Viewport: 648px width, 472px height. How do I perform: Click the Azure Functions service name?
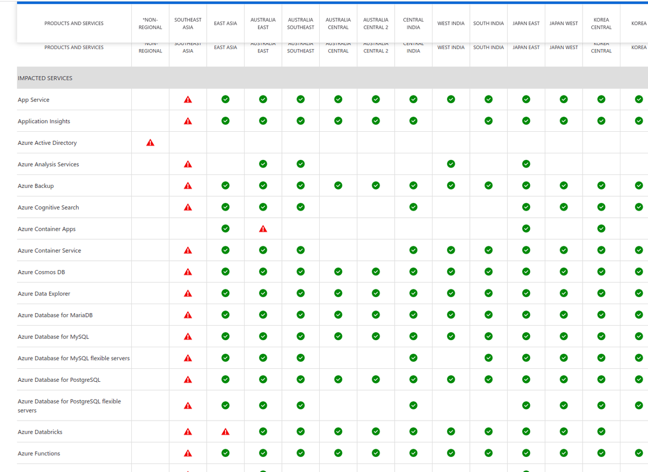[x=39, y=454]
